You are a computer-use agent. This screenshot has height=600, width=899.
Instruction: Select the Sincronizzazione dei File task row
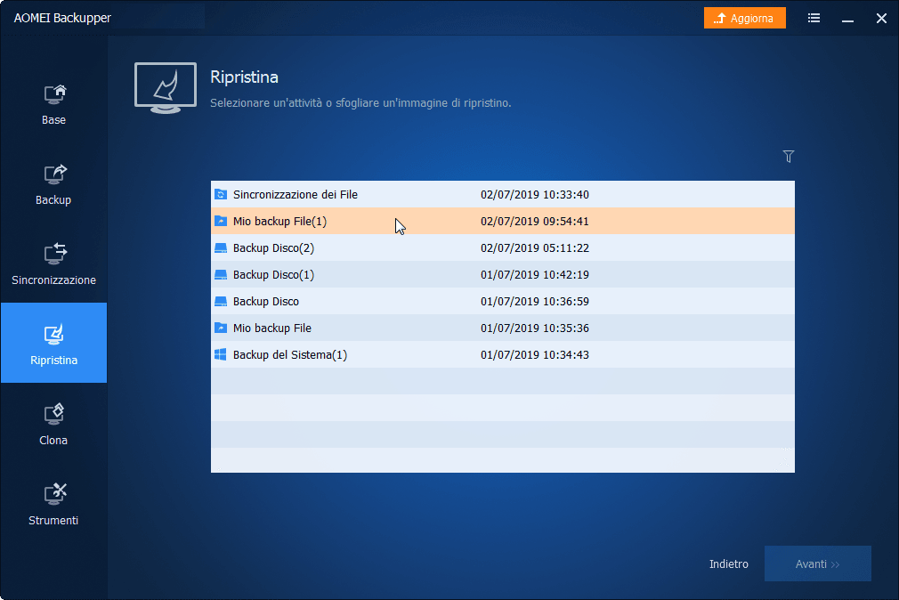(x=503, y=194)
